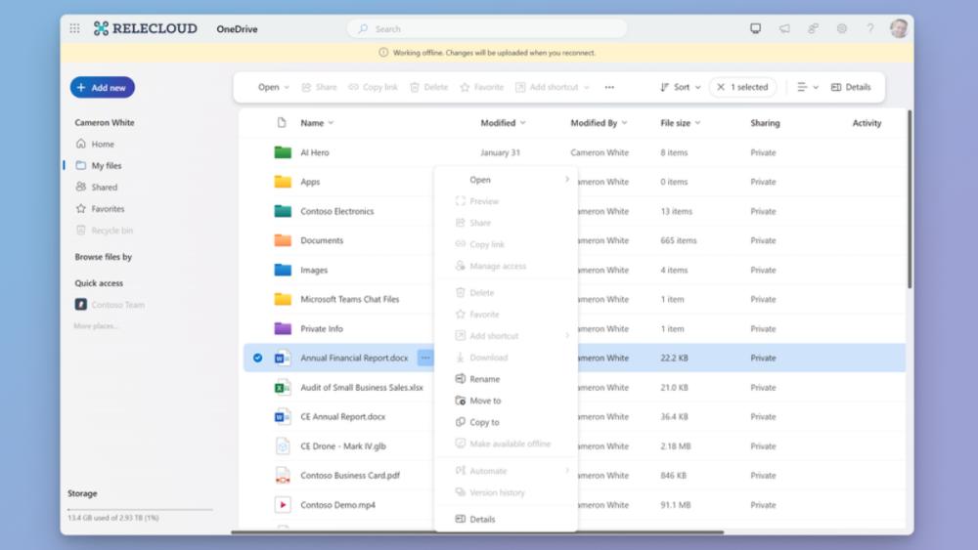The height and width of the screenshot is (550, 978).
Task: Click the Contoso Electronics teal folder icon
Action: pyautogui.click(x=283, y=211)
